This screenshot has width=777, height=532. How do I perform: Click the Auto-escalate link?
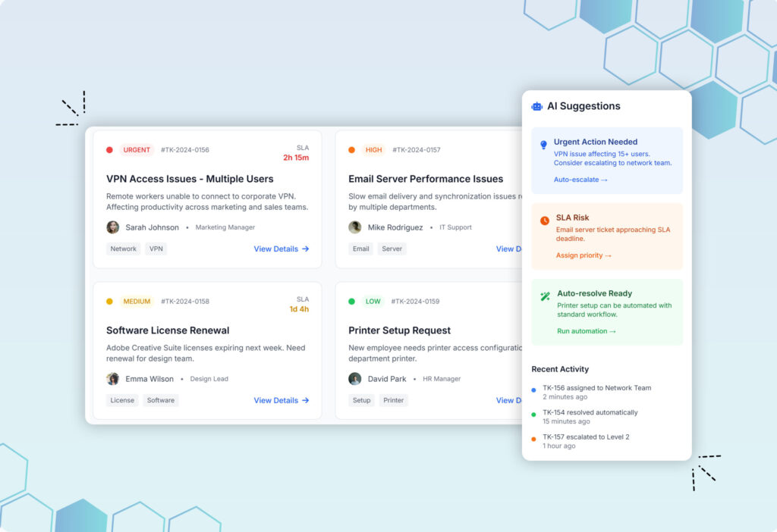[580, 180]
